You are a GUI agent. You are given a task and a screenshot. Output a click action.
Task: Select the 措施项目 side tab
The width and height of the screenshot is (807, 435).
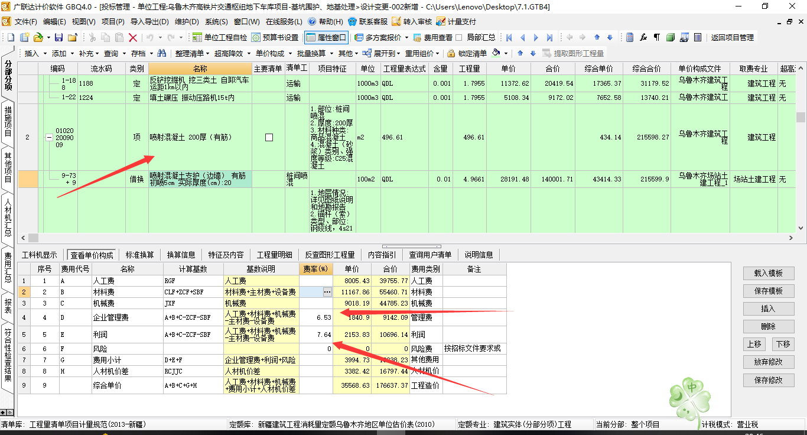coord(8,121)
